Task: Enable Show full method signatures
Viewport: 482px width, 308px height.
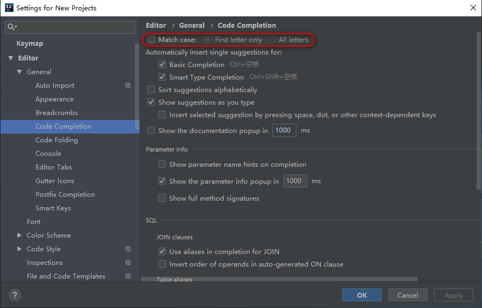Action: click(162, 198)
